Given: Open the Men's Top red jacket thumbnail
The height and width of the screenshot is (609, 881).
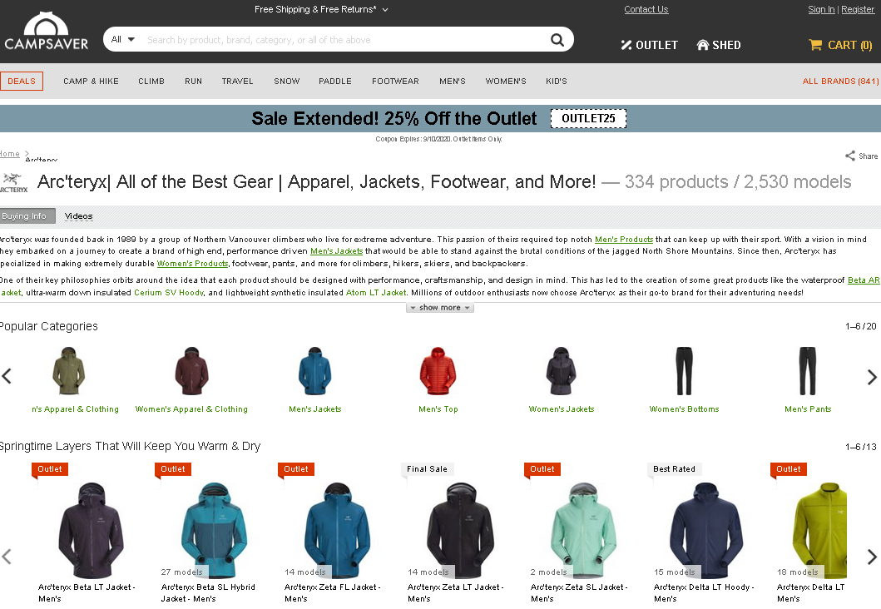Looking at the screenshot, I should [438, 371].
